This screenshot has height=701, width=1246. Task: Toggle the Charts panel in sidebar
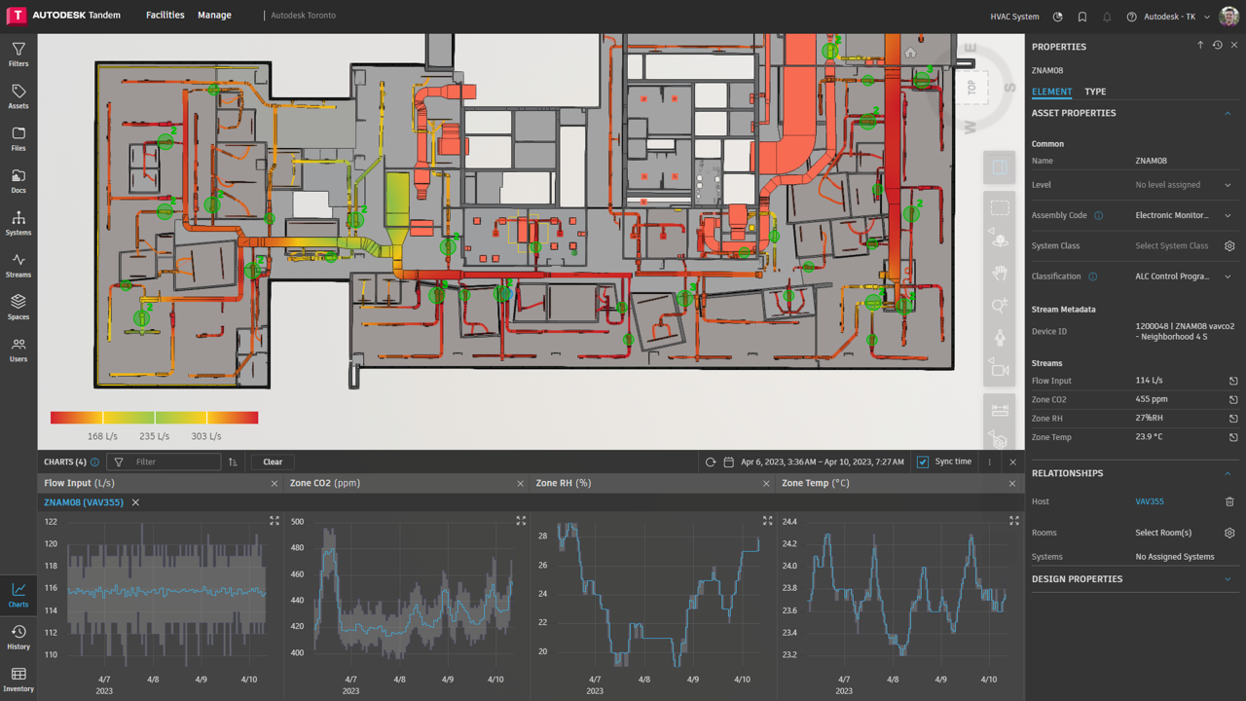click(18, 595)
